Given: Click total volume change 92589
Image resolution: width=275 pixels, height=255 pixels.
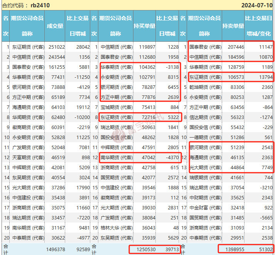Looking at the screenshot, I should (83, 249).
